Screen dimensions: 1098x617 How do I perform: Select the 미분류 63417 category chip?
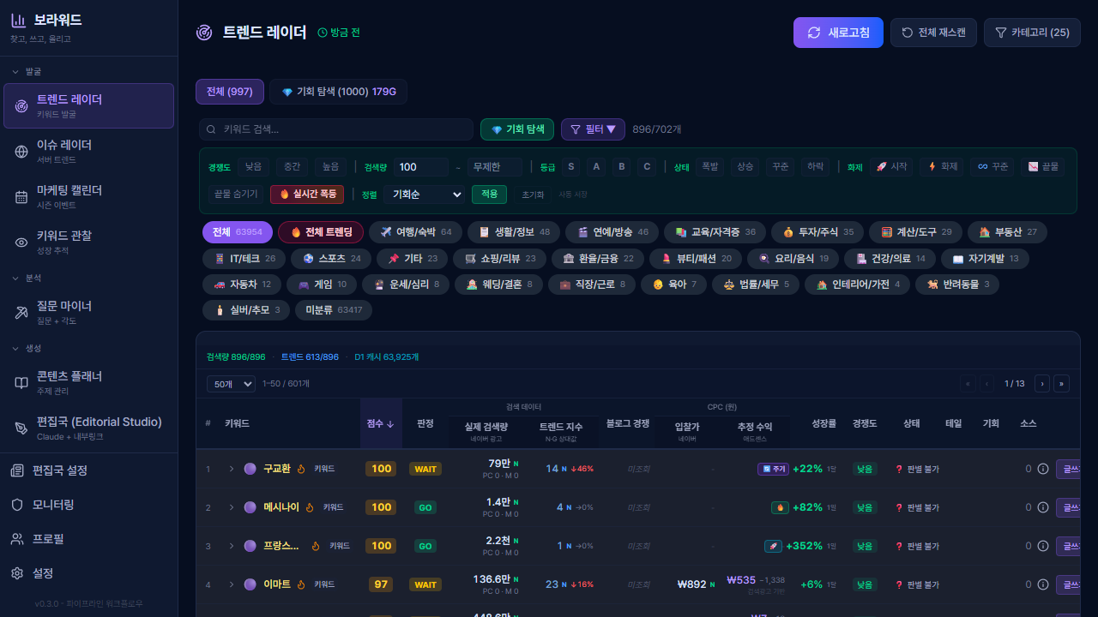pos(334,310)
